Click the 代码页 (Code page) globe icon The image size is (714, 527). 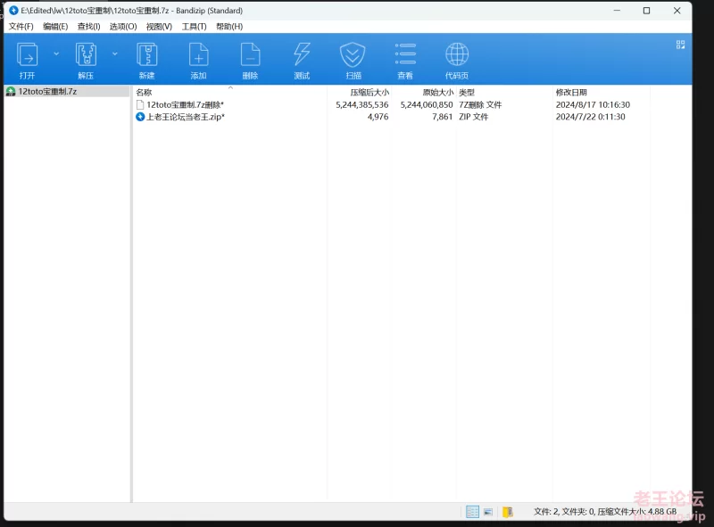pyautogui.click(x=457, y=54)
